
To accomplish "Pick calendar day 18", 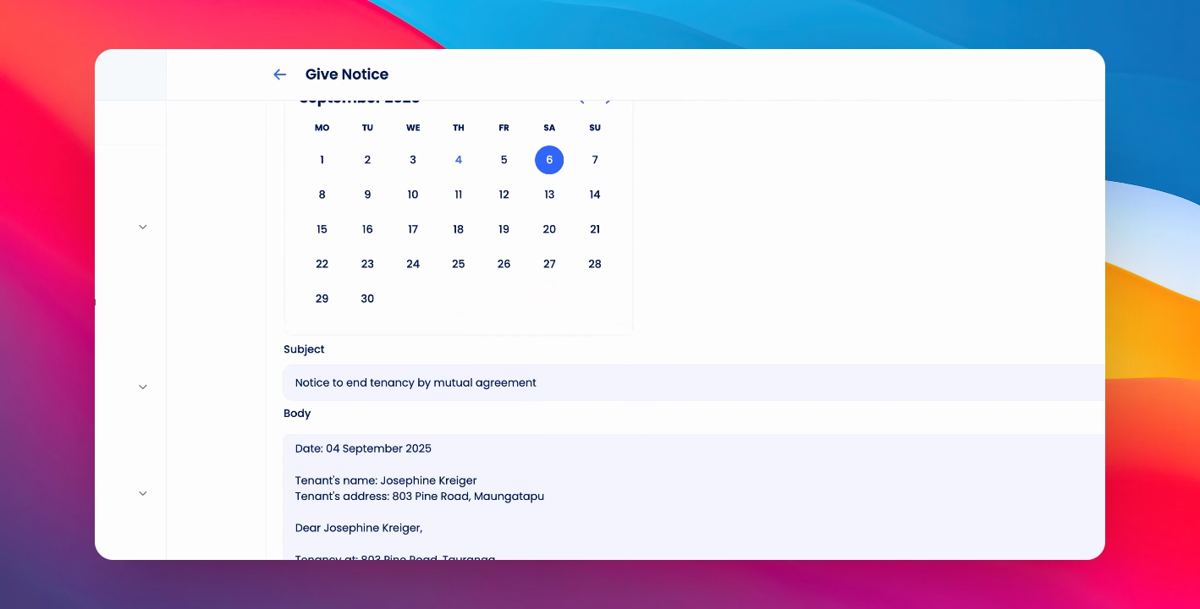I will point(459,229).
